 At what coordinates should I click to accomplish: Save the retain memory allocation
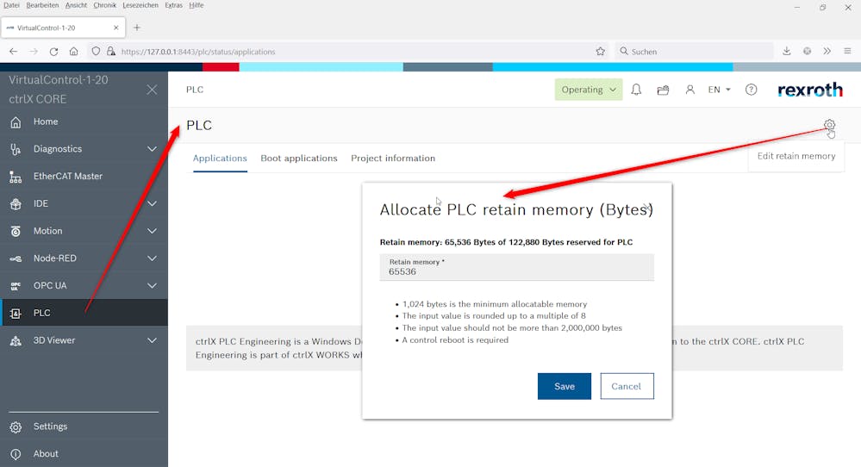pyautogui.click(x=564, y=386)
